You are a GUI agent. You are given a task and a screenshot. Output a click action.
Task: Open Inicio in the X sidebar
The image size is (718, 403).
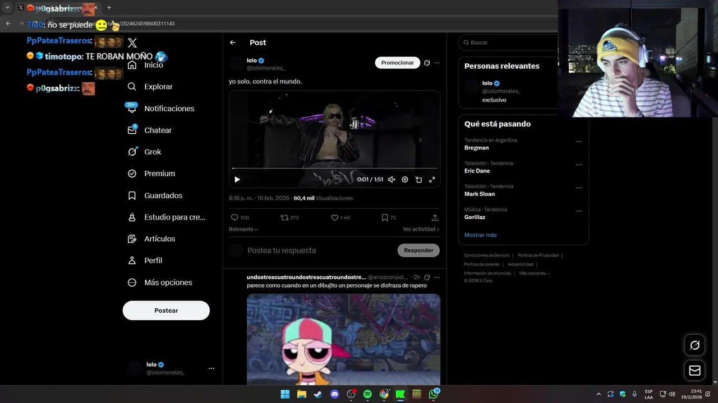(145, 65)
